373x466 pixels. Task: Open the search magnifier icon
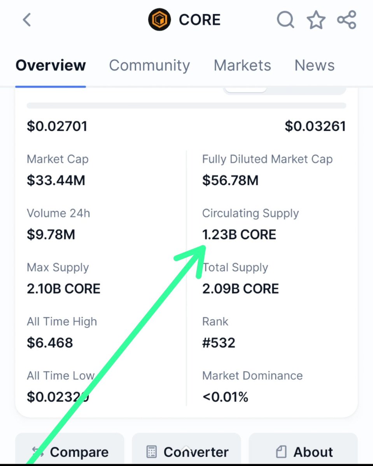(x=285, y=20)
